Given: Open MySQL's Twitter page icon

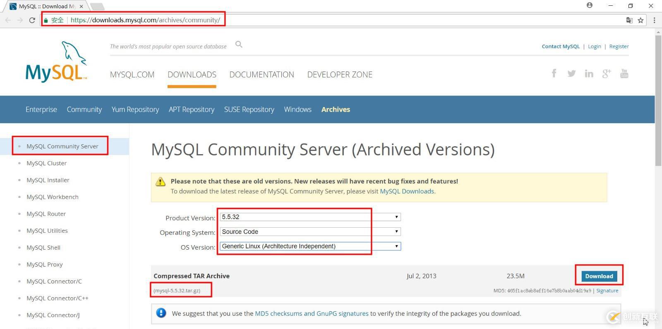Looking at the screenshot, I should click(571, 74).
